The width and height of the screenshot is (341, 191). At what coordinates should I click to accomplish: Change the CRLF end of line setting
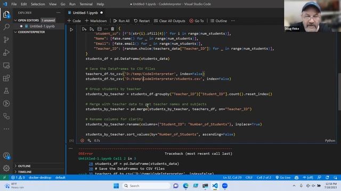tap(249, 178)
